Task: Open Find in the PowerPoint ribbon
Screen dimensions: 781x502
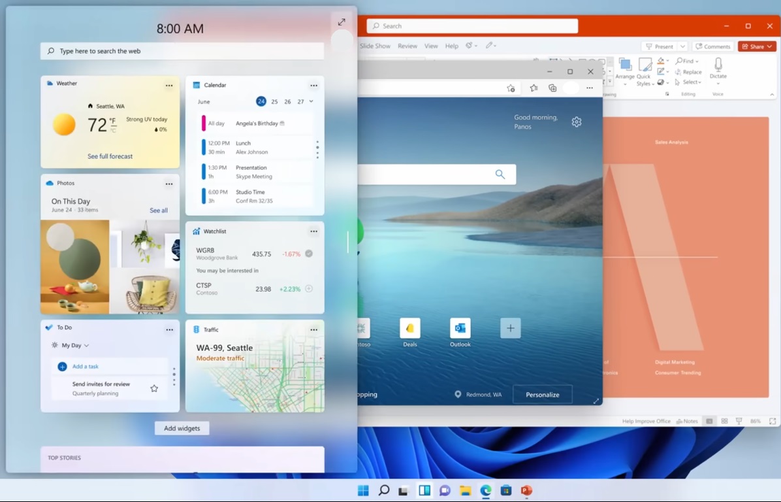Action: [688, 61]
